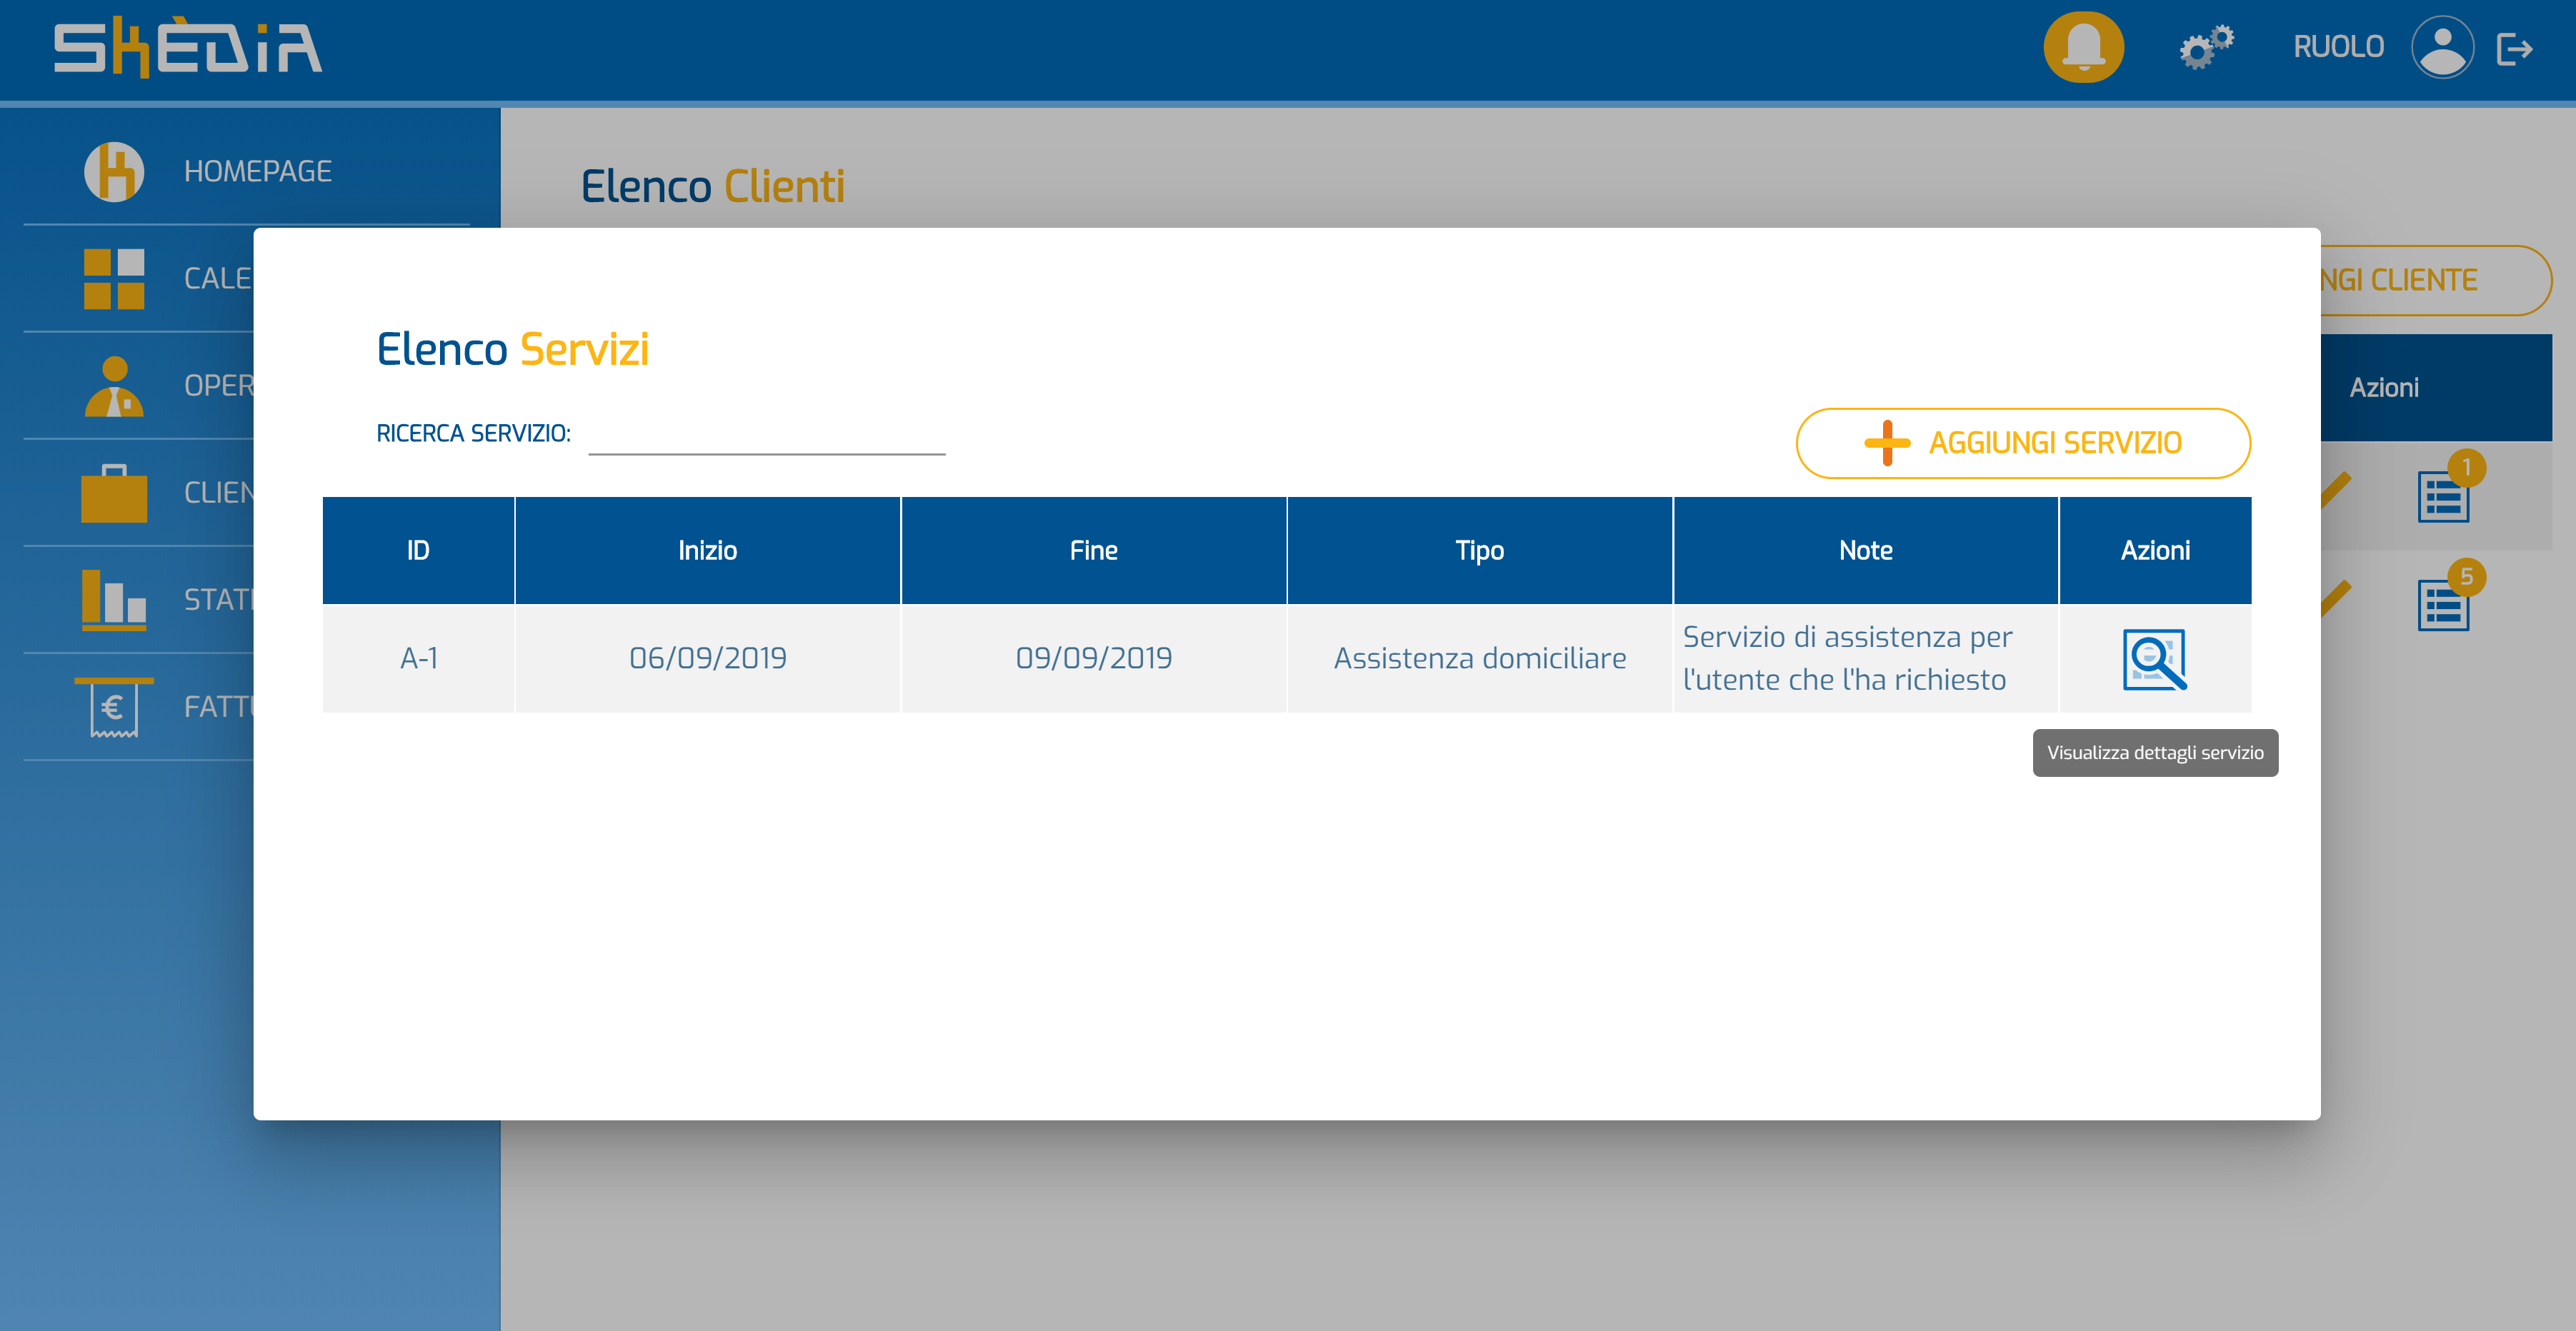Click the partially hidden Aggiungi Cliente button

click(x=2436, y=280)
